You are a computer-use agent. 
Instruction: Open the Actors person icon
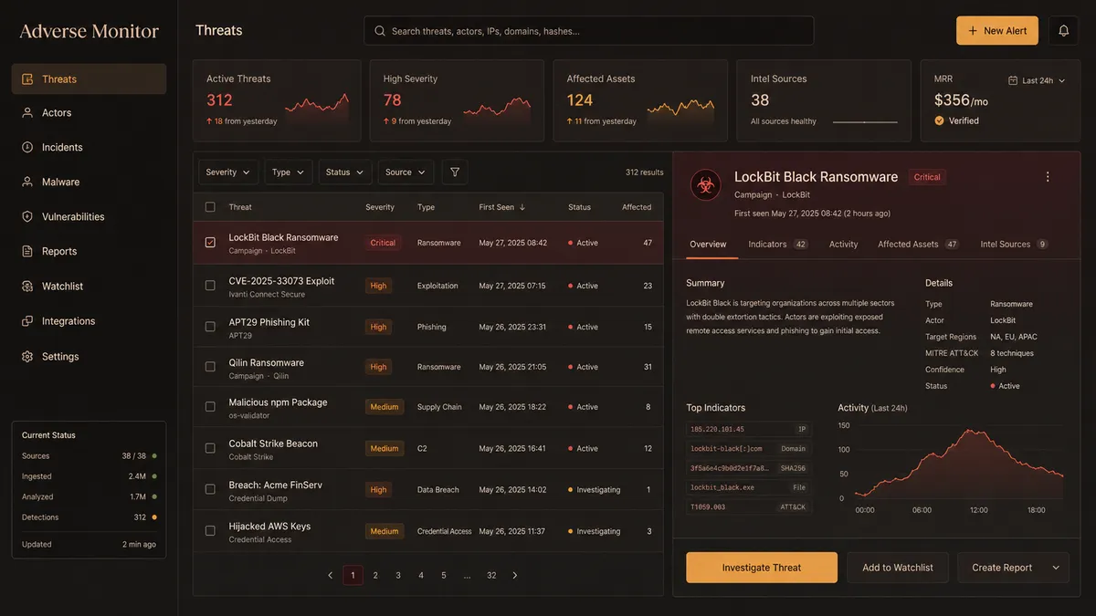(27, 113)
